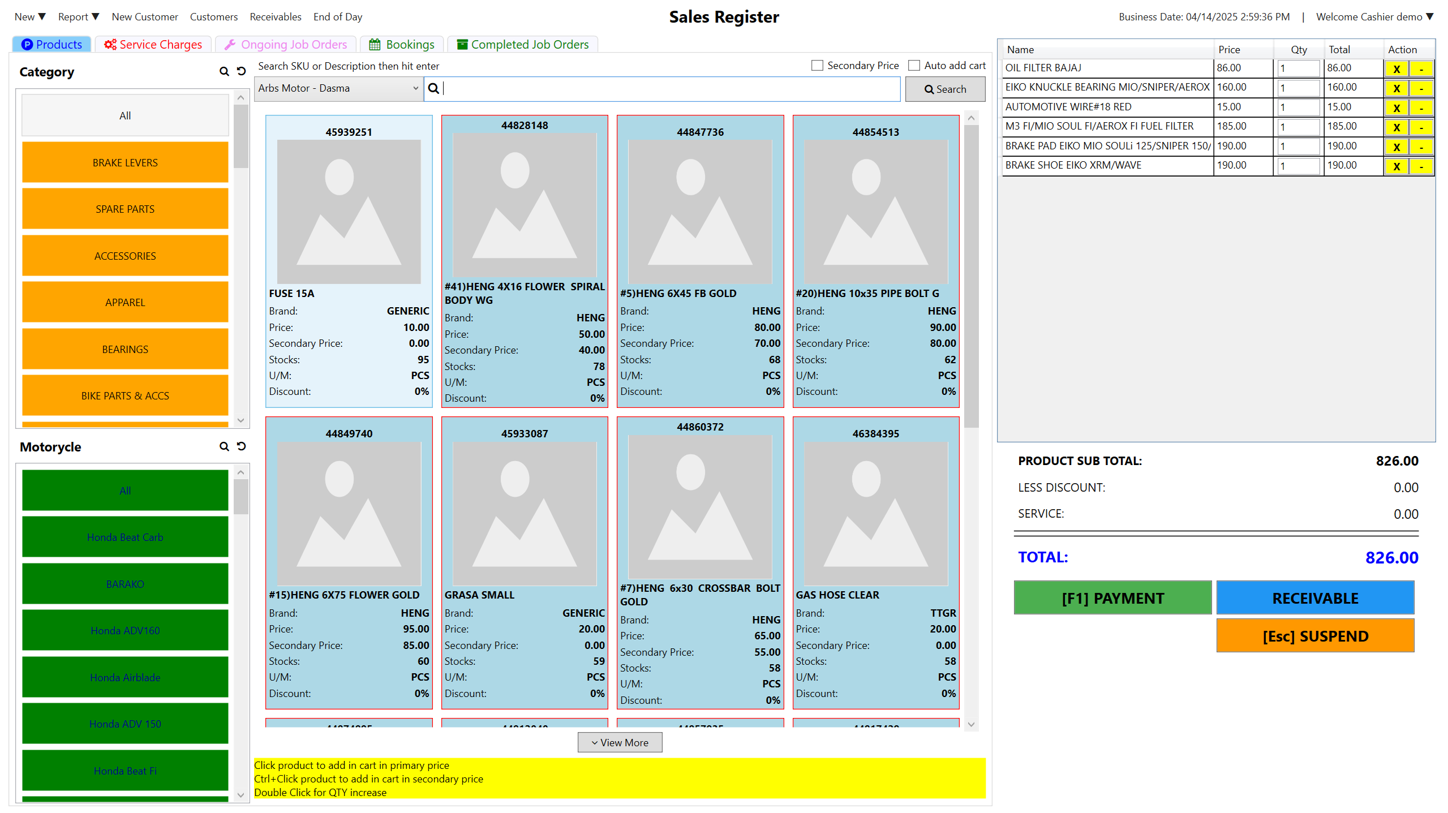The width and height of the screenshot is (1448, 813).
Task: Select the orange BEARINGS category
Action: (x=125, y=349)
